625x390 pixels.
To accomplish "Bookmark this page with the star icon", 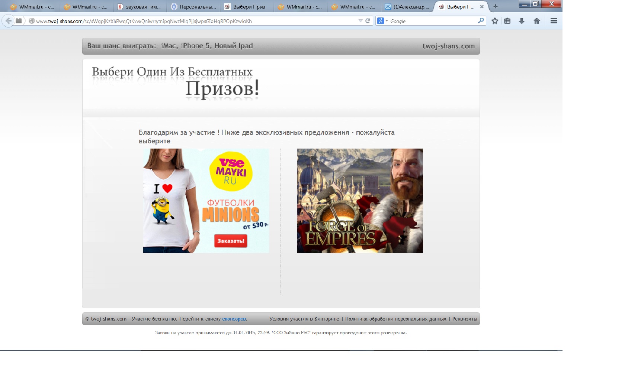I will [494, 21].
